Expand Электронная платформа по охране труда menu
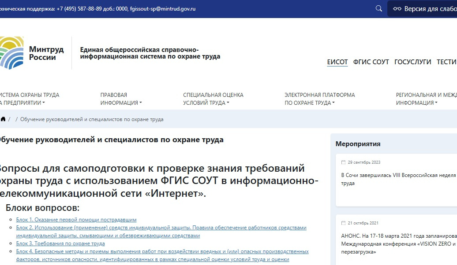Image resolution: width=457 pixels, height=265 pixels. click(319, 99)
